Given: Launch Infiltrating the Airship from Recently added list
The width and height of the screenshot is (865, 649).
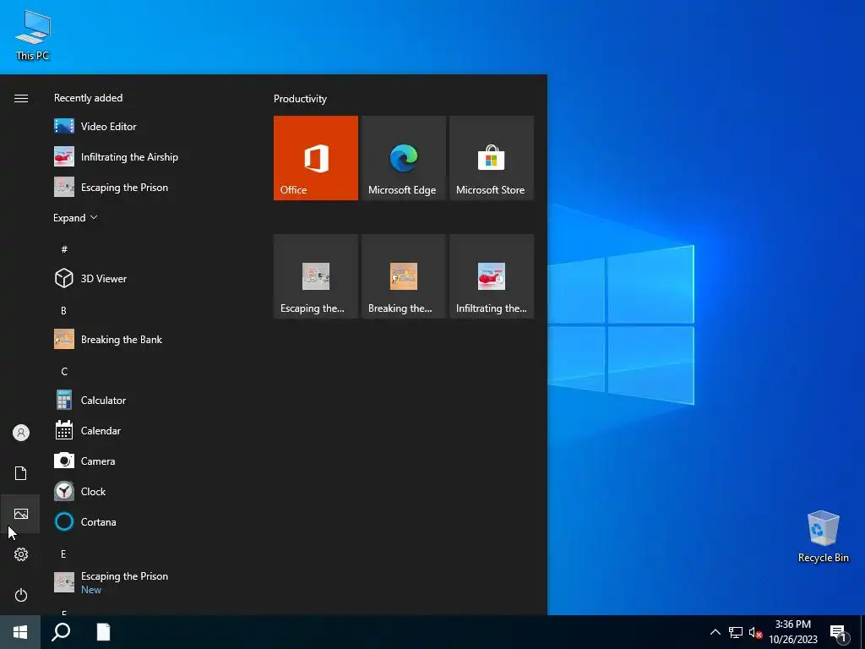Looking at the screenshot, I should click(x=149, y=156).
